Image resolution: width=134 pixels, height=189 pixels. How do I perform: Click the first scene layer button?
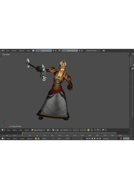(73, 129)
